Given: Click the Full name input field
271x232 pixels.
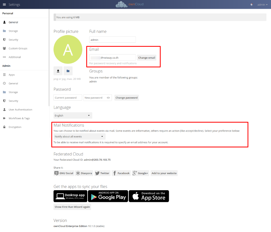Looking at the screenshot, I should [112, 40].
